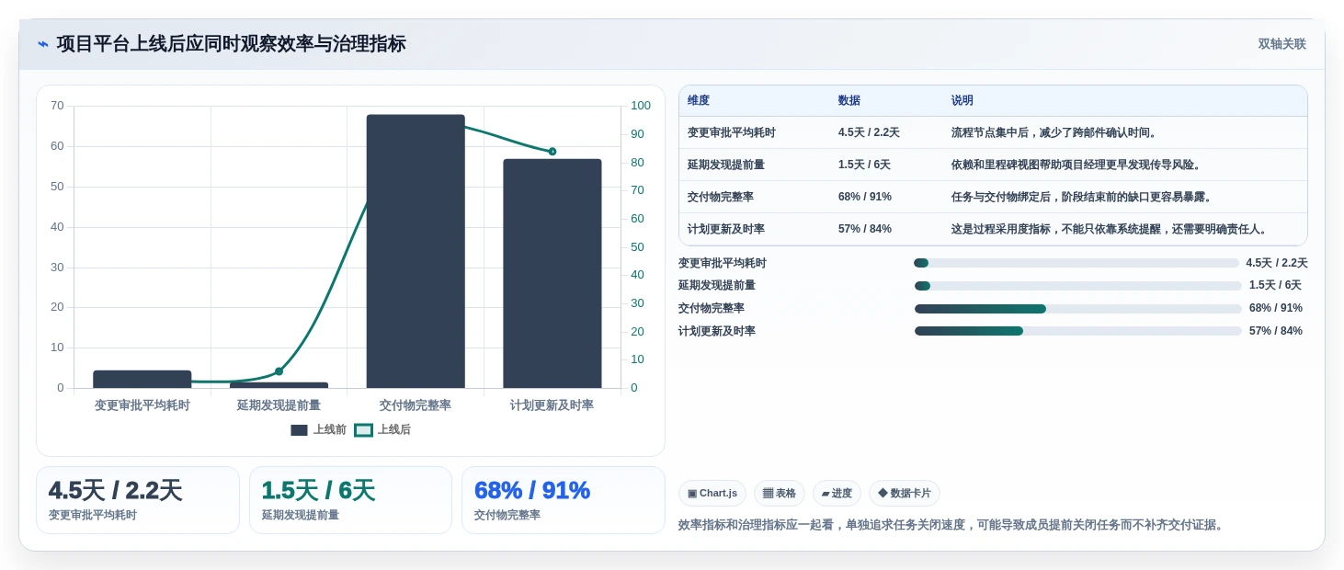
Task: Select the 计划更新及时率 bar in chart
Action: [552, 273]
